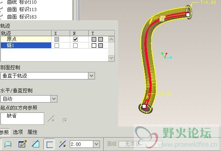This screenshot has height=152, width=221.
Task: Switch to the 选项 tab
Action: pyautogui.click(x=18, y=132)
